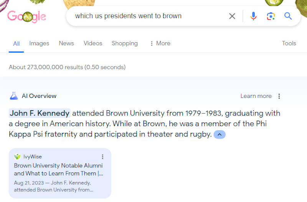Click the IvyWise favicon
Image resolution: width=307 pixels, height=202 pixels.
(17, 157)
